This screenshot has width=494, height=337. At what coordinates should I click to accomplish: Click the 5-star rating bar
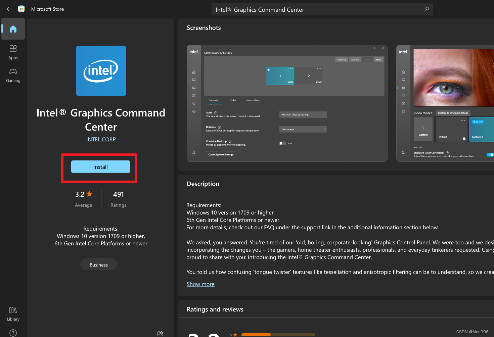point(278,335)
